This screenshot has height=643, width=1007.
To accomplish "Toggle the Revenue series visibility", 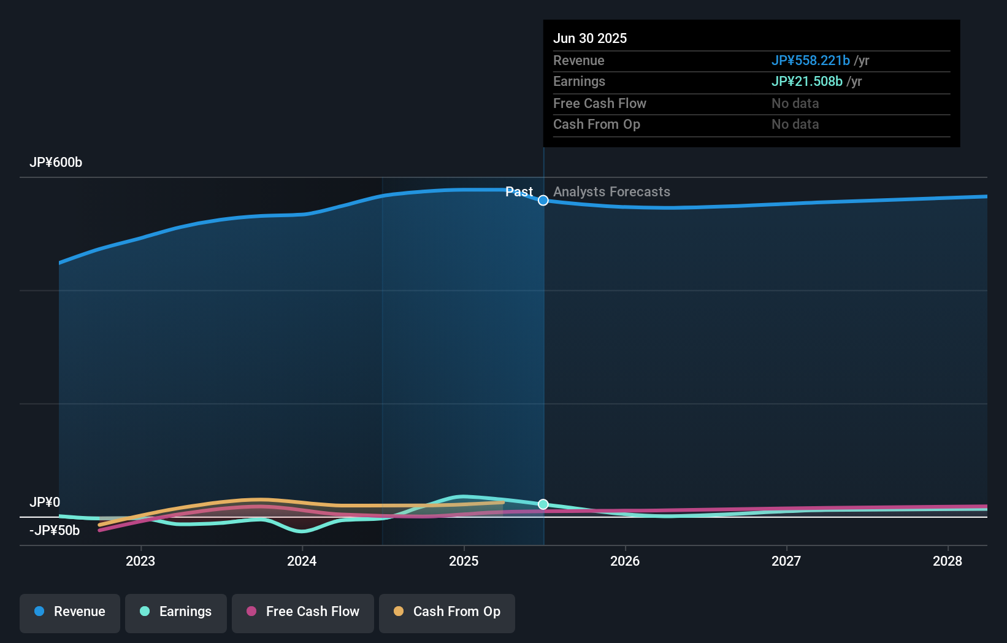I will point(69,613).
